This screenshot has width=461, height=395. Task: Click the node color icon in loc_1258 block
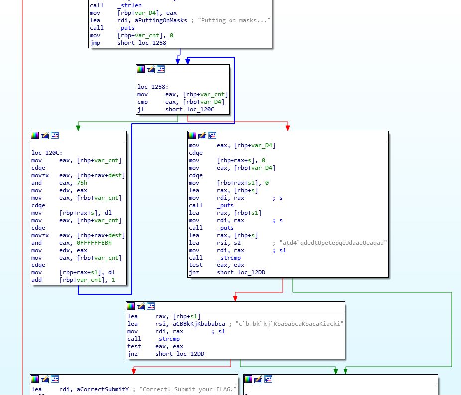point(141,69)
